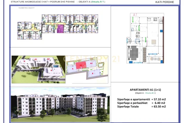The height and width of the screenshot is (123, 184).
Task: Open the site plan with red A1 block
Action: 87,69
